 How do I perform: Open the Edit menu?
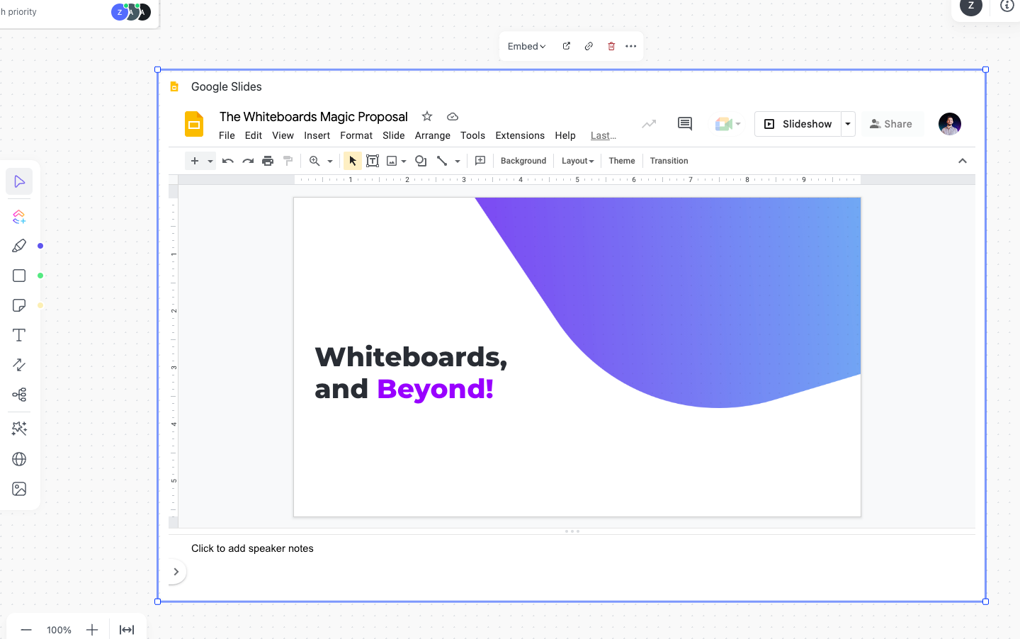point(254,135)
